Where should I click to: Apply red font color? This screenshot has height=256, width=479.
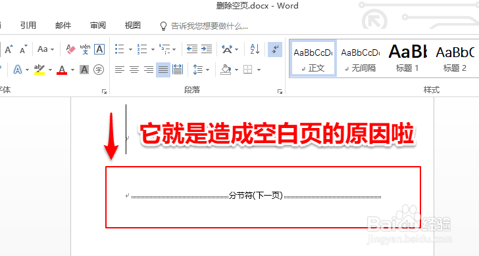tap(62, 70)
